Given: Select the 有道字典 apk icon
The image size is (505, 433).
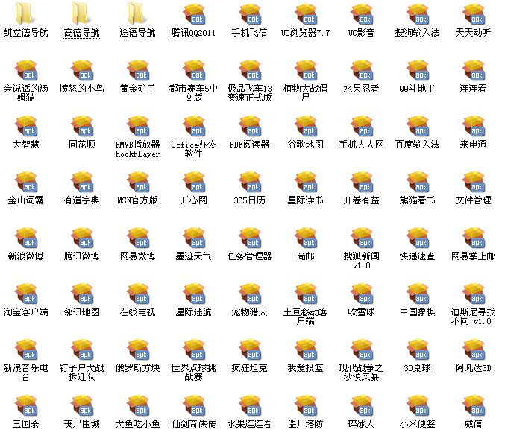Looking at the screenshot, I should [82, 182].
